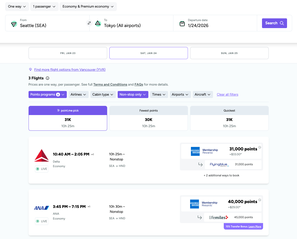
Task: Open the Learn More transfer bonus link
Action: pos(254,226)
